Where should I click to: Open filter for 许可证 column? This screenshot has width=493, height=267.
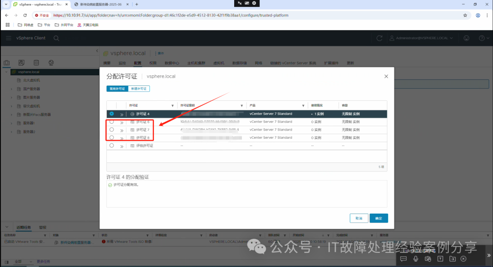tap(173, 106)
